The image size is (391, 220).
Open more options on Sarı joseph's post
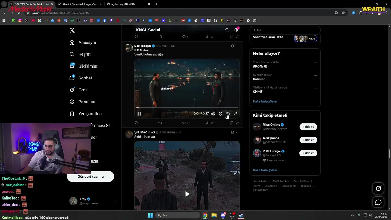pyautogui.click(x=238, y=46)
